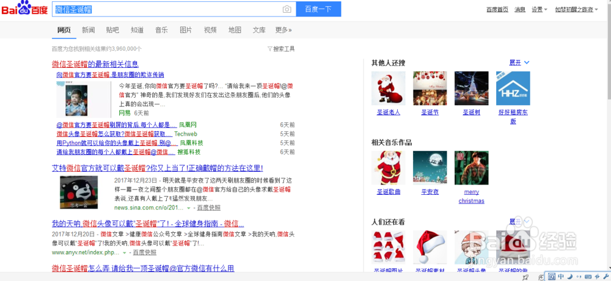The image size is (611, 281).
Task: Open the IME wrench settings icon
Action: [x=605, y=276]
